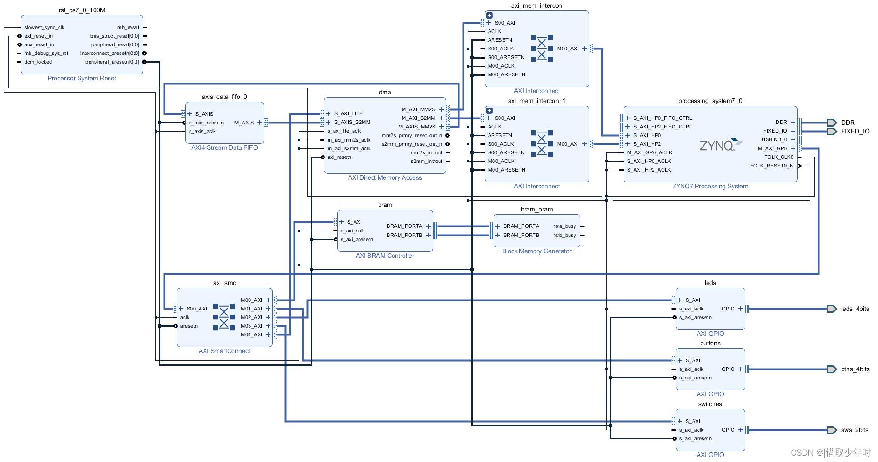Click crossbar icon inside axi_mem_intercon_1
This screenshot has width=878, height=462.
pos(542,144)
